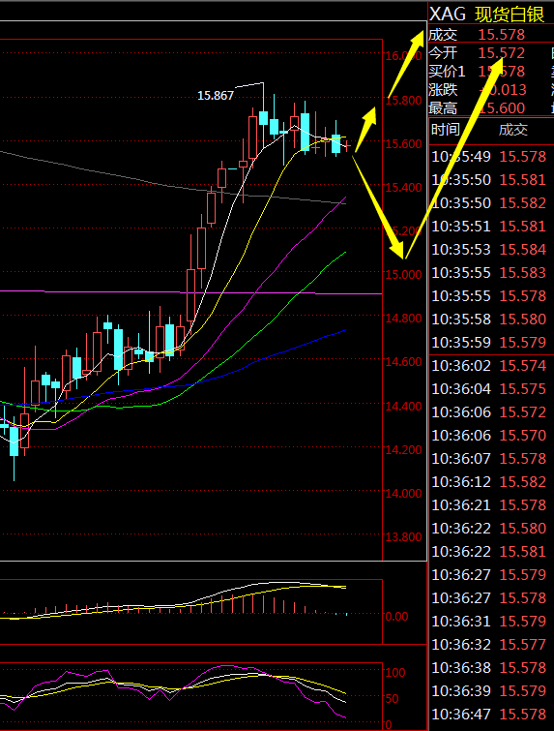Screen dimensions: 554x731
Task: Select the tick row at 10:36:02
Action: point(489,366)
